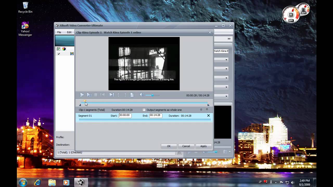Viewport: 333px width, 187px height.
Task: Switch to Xilisoft film reel taskbar icon
Action: (81, 182)
